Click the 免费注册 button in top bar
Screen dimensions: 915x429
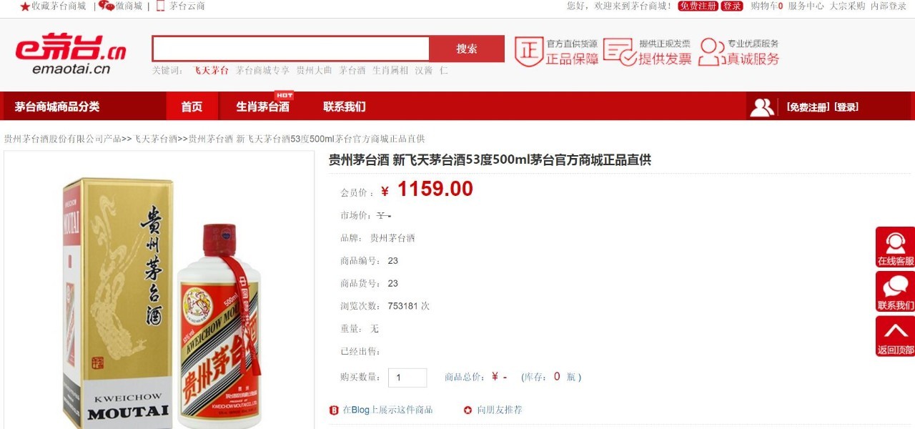point(698,6)
